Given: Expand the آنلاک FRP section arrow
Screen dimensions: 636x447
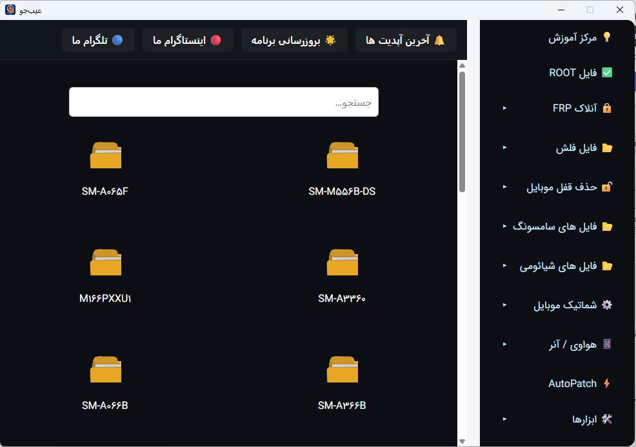Looking at the screenshot, I should (504, 108).
